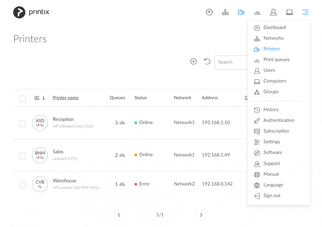Viewport: 322px width, 227px height.
Task: Collapse the hamburger navigation menu
Action: tap(305, 12)
